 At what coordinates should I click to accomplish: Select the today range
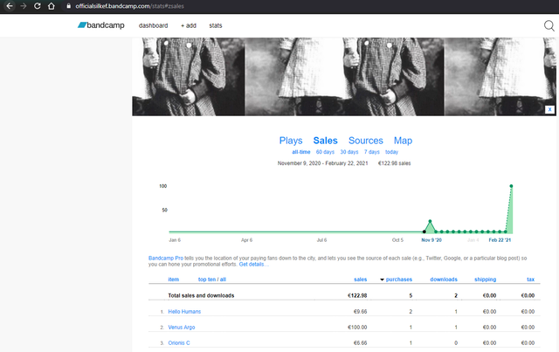coord(391,152)
